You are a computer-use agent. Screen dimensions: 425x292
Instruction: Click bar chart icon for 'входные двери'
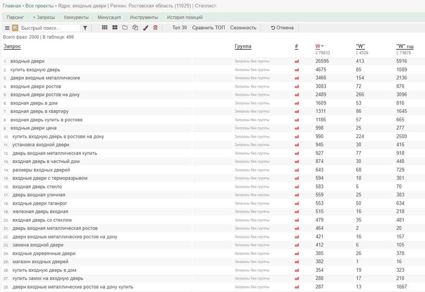point(297,61)
